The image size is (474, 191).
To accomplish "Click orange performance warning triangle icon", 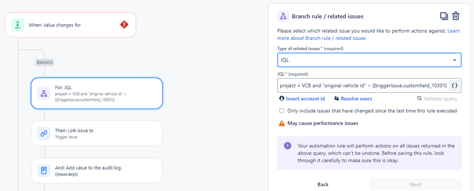I will coord(282,123).
